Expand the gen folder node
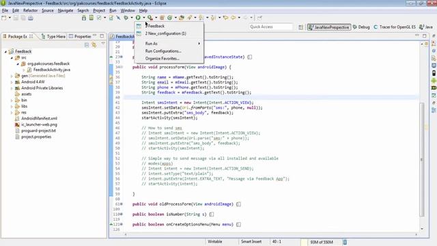This screenshot has height=246, width=437. pyautogui.click(x=12, y=76)
